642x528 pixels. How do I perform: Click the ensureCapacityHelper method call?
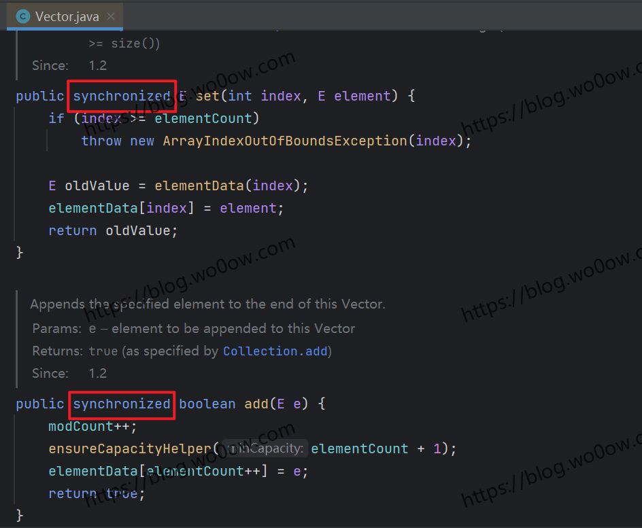click(129, 448)
